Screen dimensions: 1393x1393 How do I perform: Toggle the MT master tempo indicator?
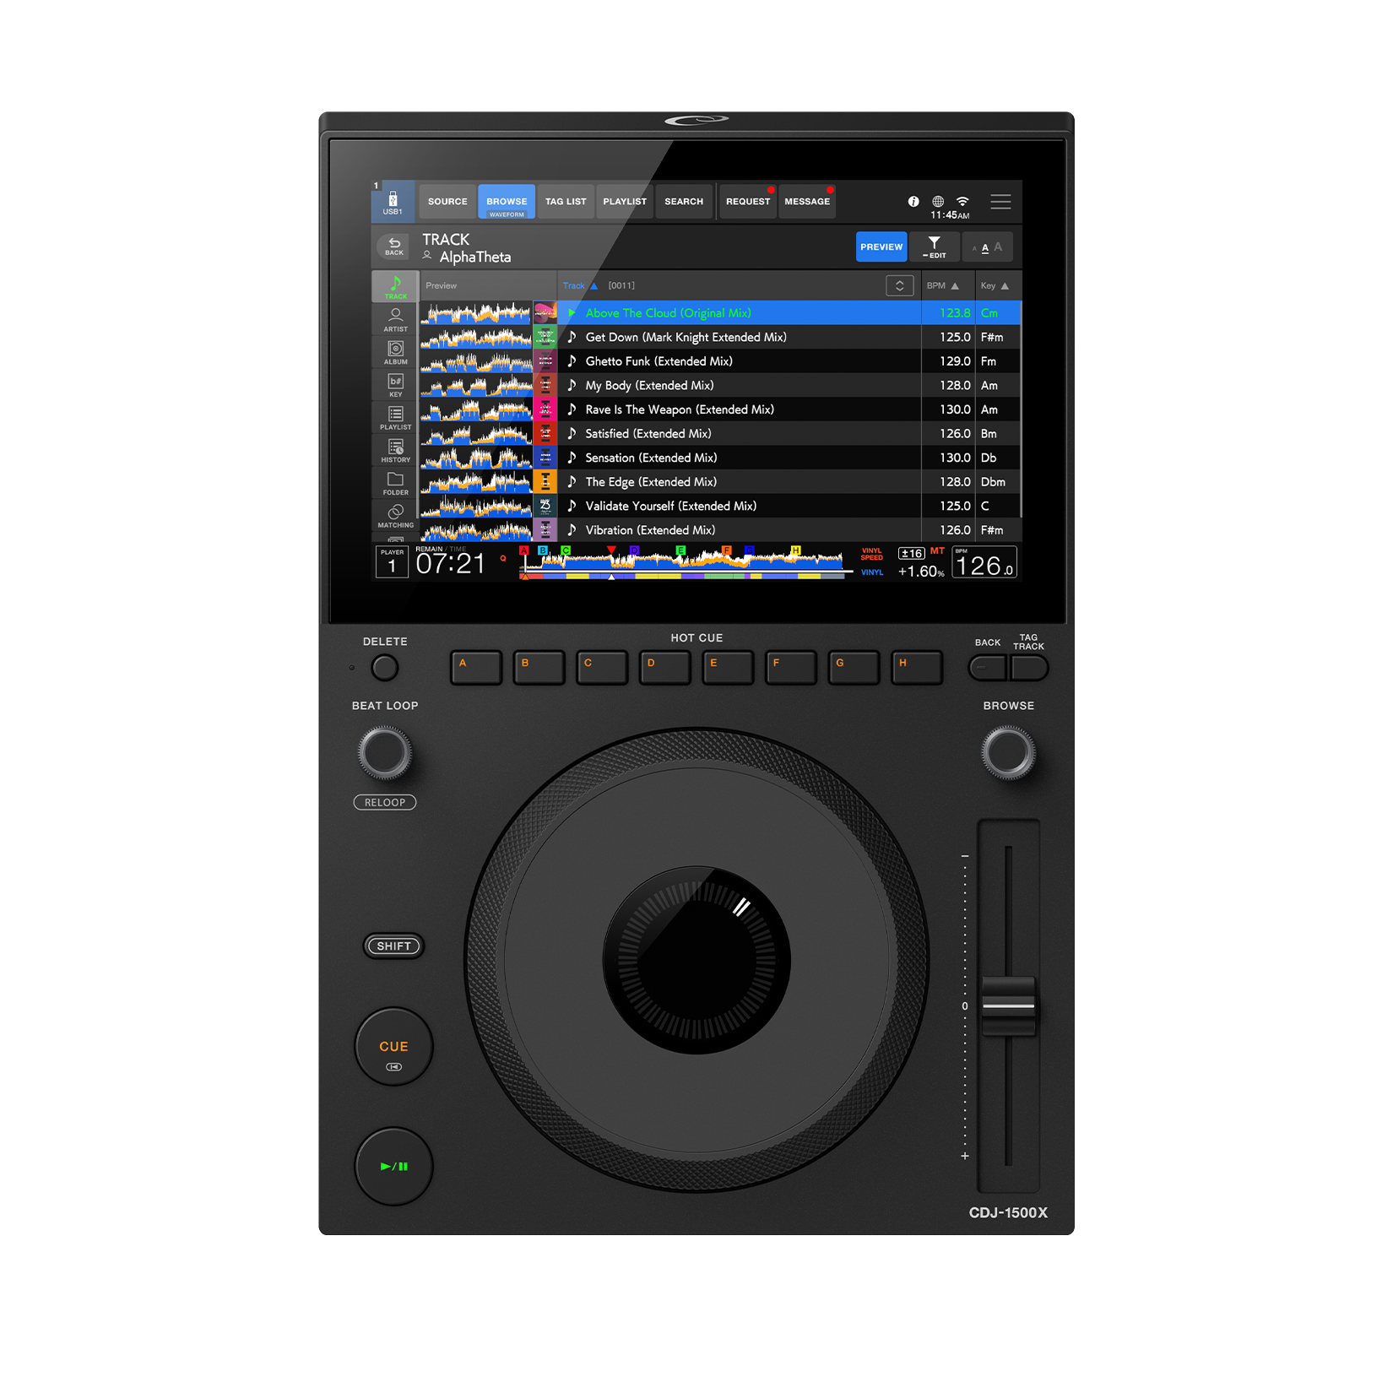[937, 551]
